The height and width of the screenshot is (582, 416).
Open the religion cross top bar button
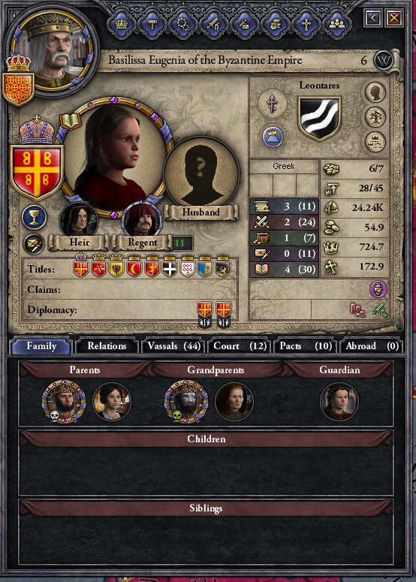pos(306,25)
